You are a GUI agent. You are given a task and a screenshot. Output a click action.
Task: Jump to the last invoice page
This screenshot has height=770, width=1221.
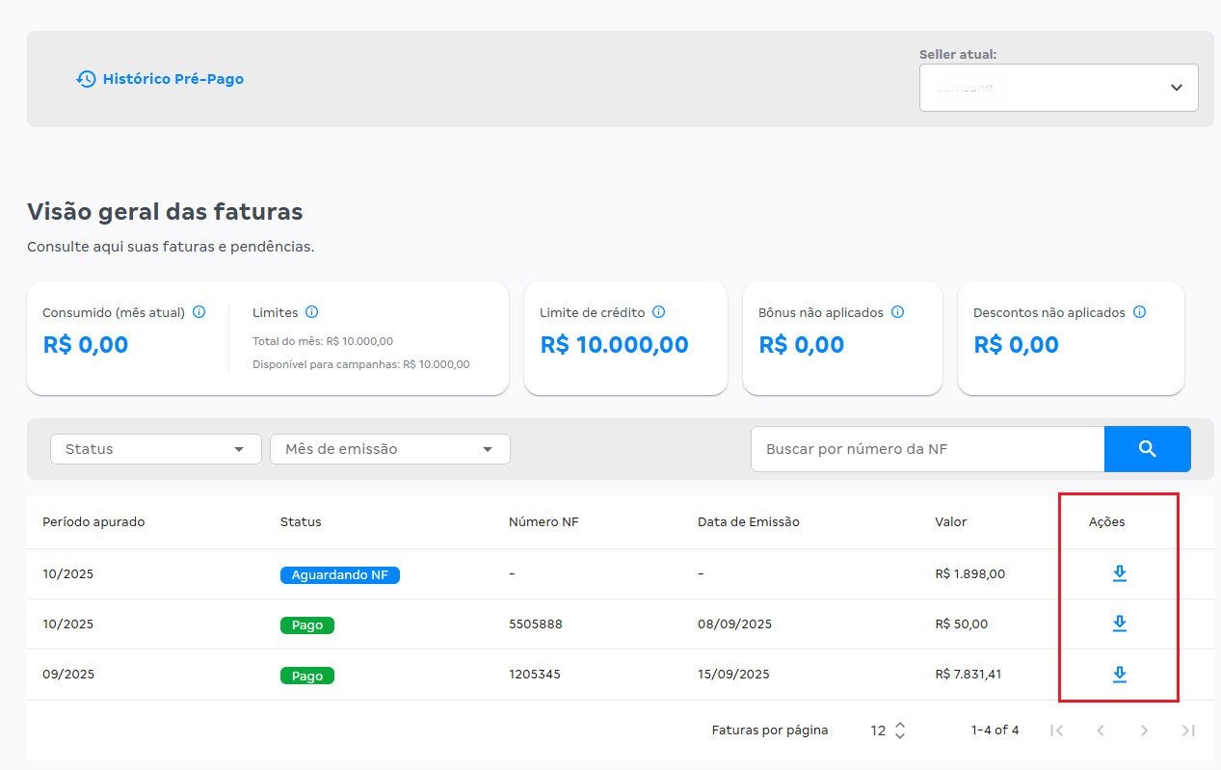click(x=1187, y=730)
